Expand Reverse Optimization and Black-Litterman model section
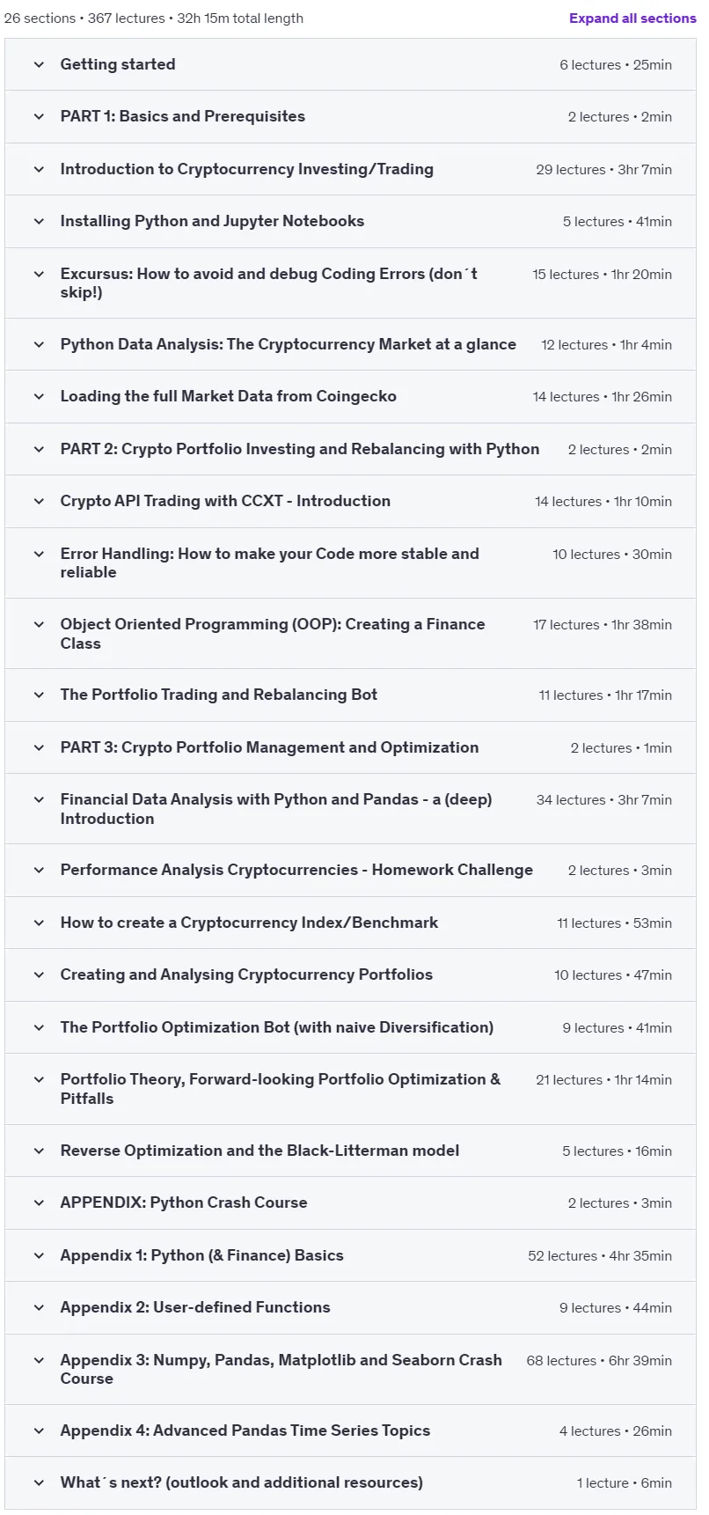The height and width of the screenshot is (1515, 709). [259, 1151]
